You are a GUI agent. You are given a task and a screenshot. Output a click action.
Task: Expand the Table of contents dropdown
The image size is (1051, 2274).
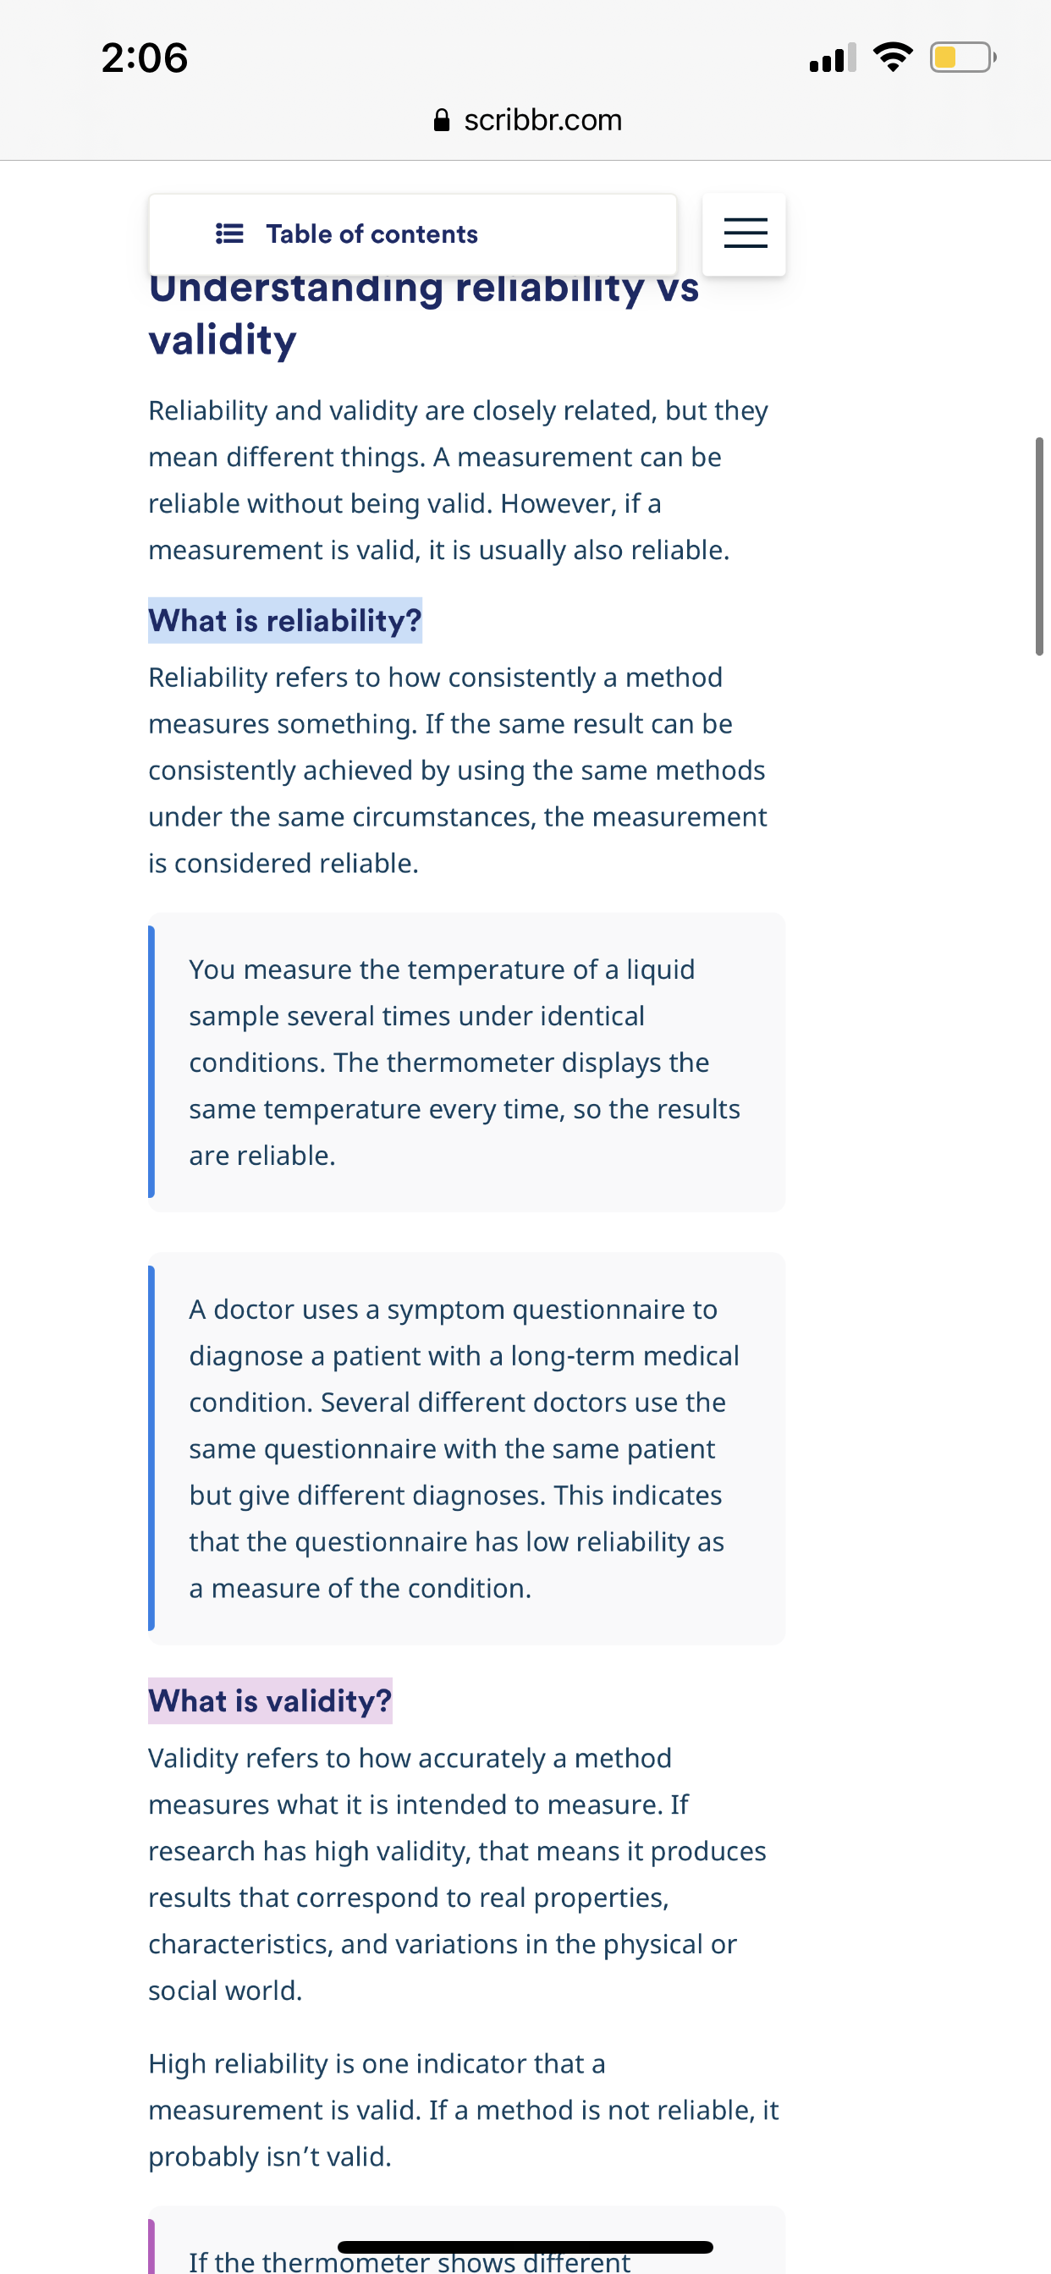pyautogui.click(x=412, y=234)
